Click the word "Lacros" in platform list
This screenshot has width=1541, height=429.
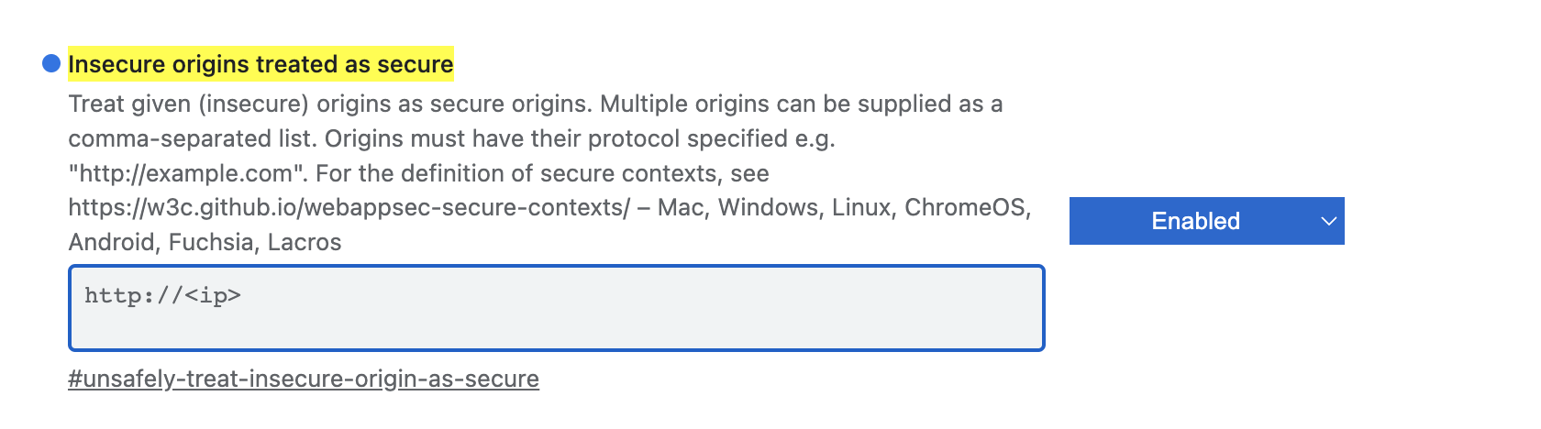[x=305, y=242]
